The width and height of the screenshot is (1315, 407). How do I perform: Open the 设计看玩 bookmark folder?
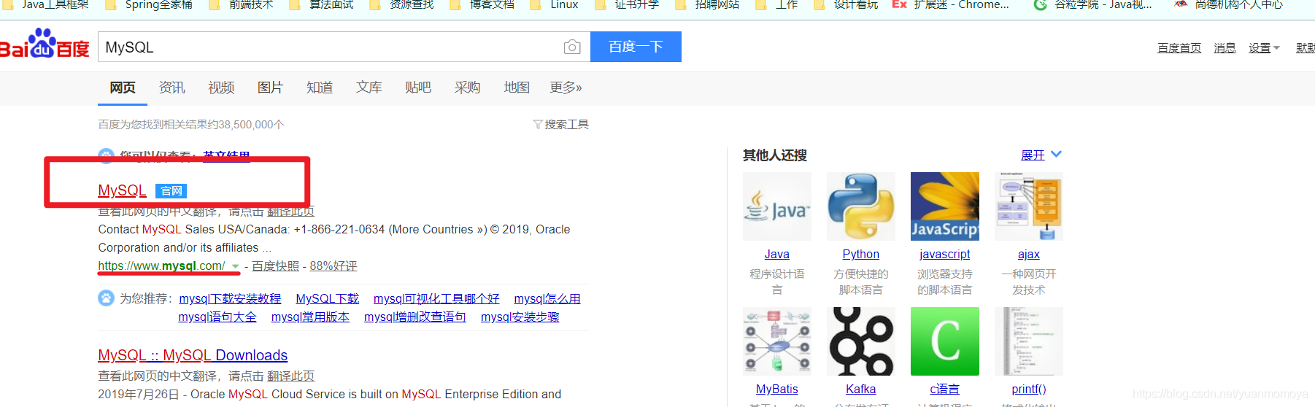pyautogui.click(x=847, y=4)
